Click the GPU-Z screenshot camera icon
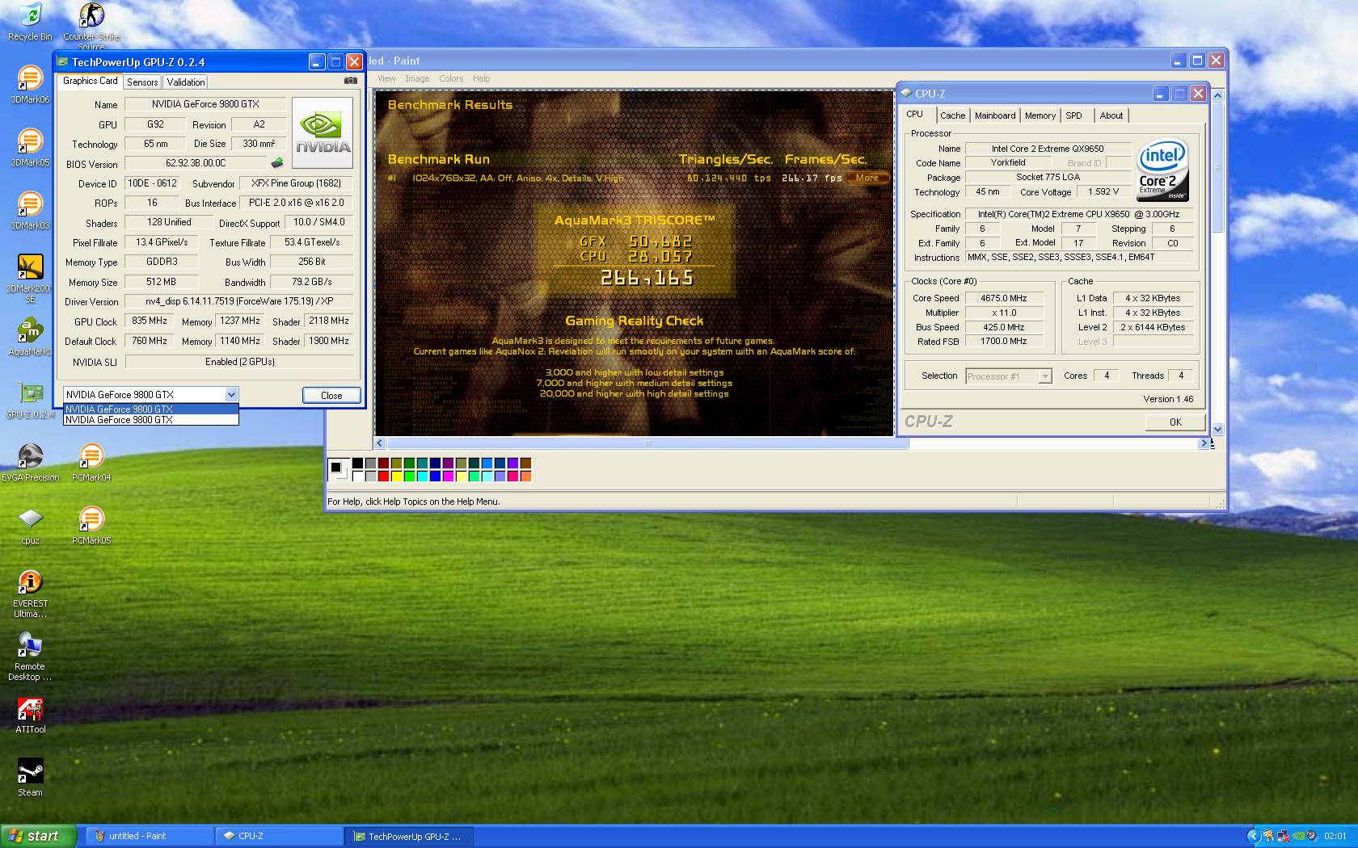The width and height of the screenshot is (1358, 848). pos(350,81)
